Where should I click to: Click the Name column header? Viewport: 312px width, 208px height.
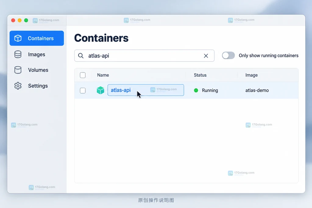click(x=103, y=75)
